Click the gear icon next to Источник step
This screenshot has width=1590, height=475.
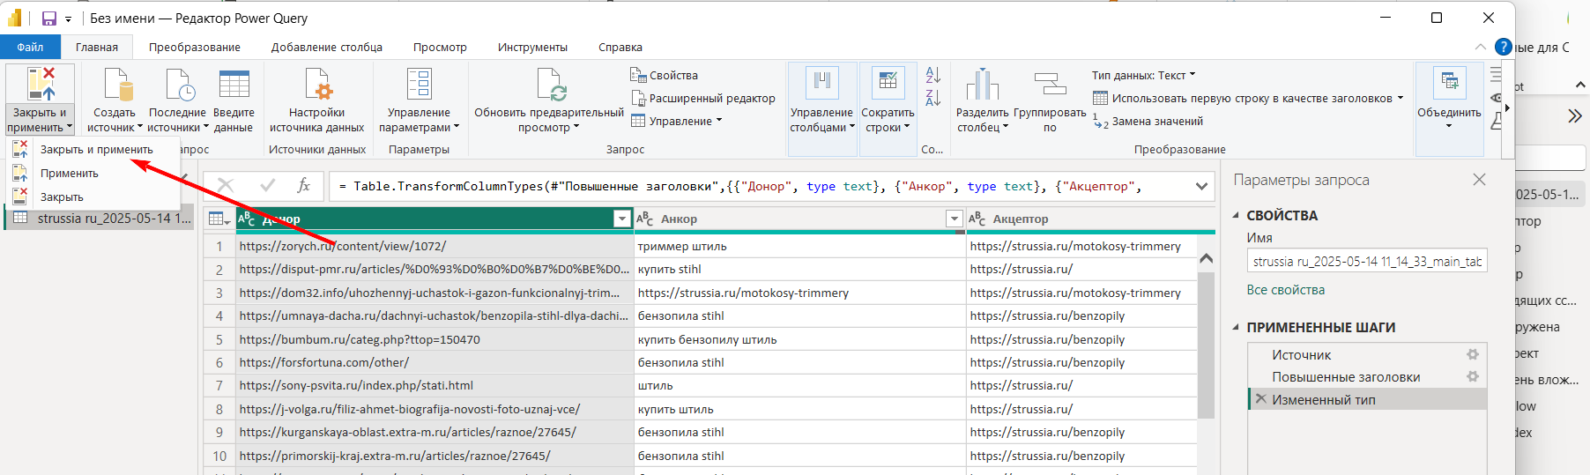tap(1472, 354)
